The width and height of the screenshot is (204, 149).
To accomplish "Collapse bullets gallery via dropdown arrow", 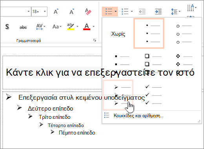I will pos(116,11).
